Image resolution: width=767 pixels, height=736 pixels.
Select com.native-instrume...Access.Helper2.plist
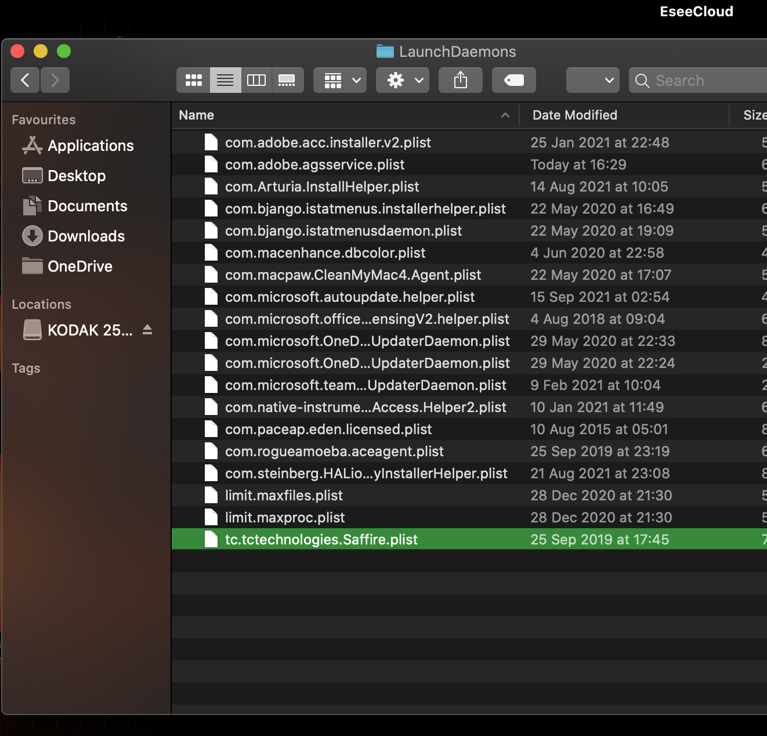(469, 407)
